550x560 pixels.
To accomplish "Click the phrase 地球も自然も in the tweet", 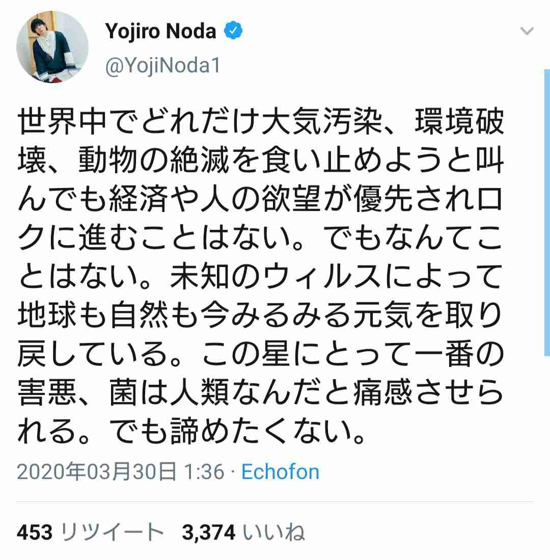I will [108, 315].
